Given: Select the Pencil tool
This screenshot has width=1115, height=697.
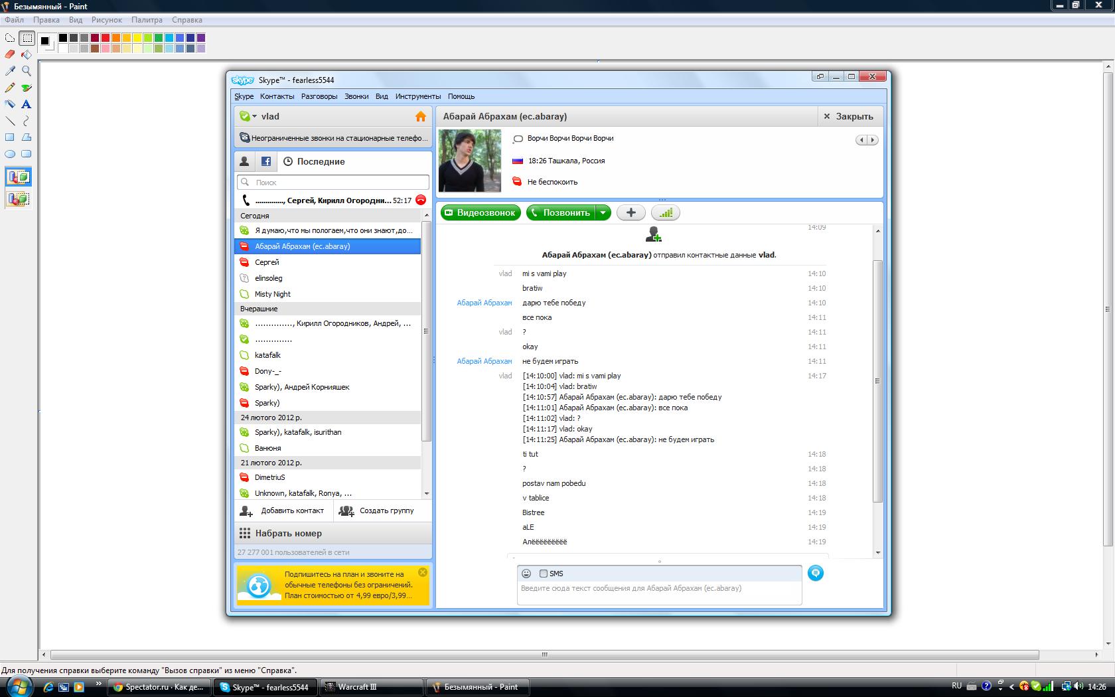Looking at the screenshot, I should click(10, 88).
